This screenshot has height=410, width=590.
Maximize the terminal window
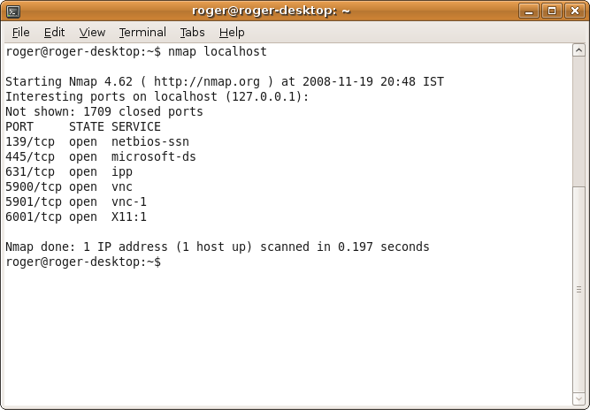point(553,11)
